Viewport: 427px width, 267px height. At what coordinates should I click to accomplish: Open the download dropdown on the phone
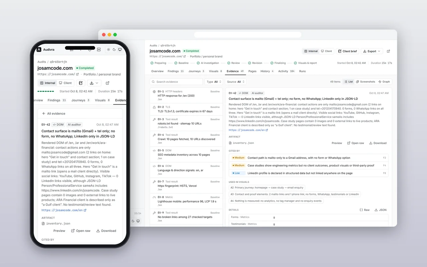click(x=94, y=83)
